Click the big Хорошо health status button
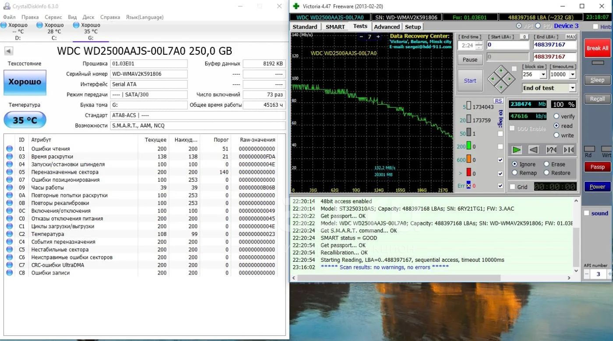 click(x=25, y=82)
